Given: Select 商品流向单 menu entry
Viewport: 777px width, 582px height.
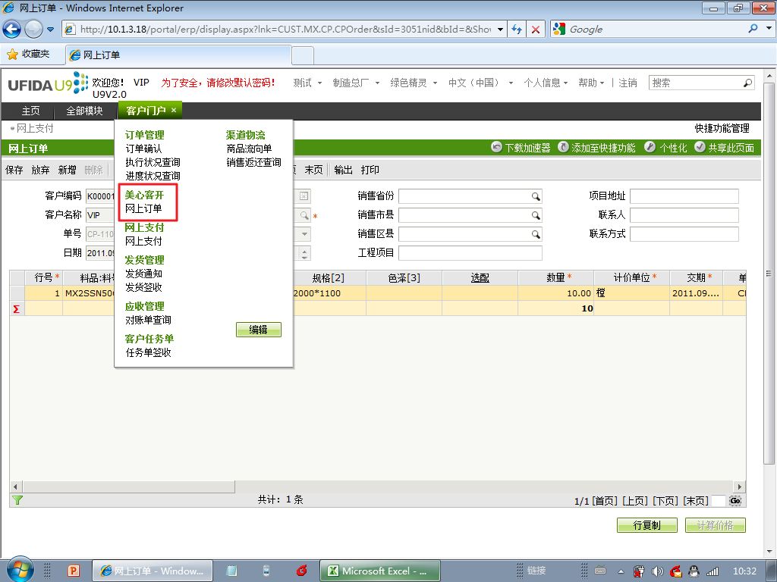Looking at the screenshot, I should click(x=249, y=149).
